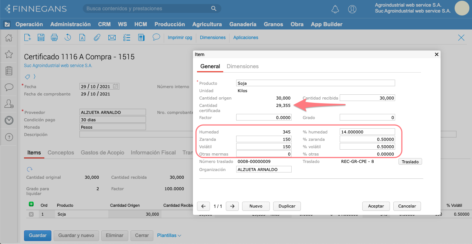Expand the tag chevron under title
This screenshot has height=244, width=472.
tap(34, 77)
